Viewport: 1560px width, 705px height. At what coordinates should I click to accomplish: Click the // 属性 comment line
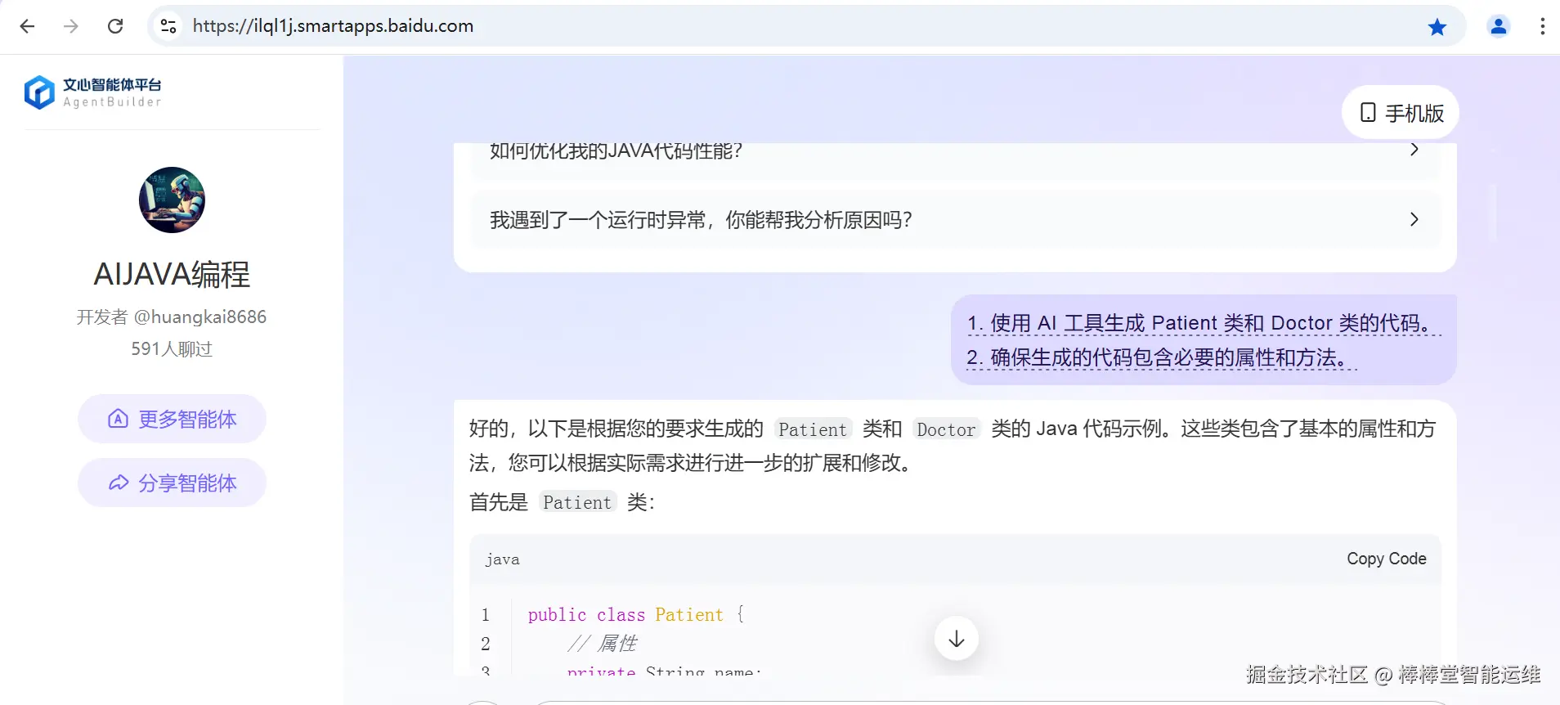pyautogui.click(x=602, y=644)
